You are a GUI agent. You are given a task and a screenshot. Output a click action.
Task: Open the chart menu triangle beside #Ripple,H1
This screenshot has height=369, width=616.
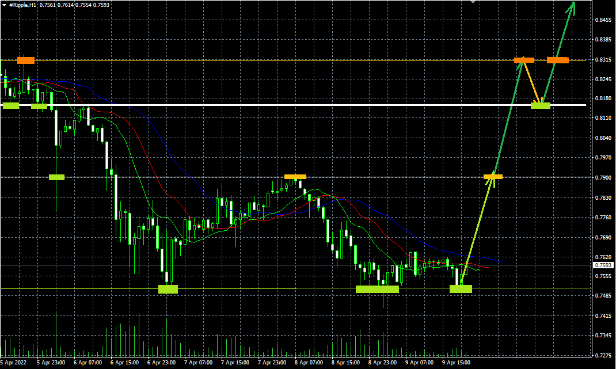(5, 5)
